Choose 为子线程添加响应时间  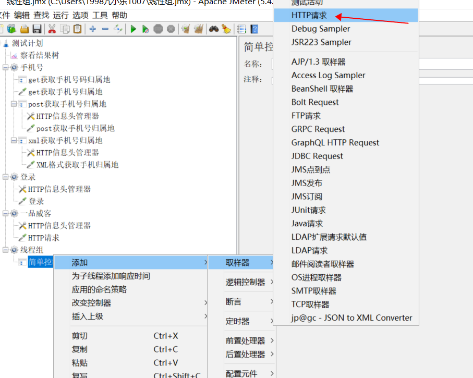(x=131, y=276)
